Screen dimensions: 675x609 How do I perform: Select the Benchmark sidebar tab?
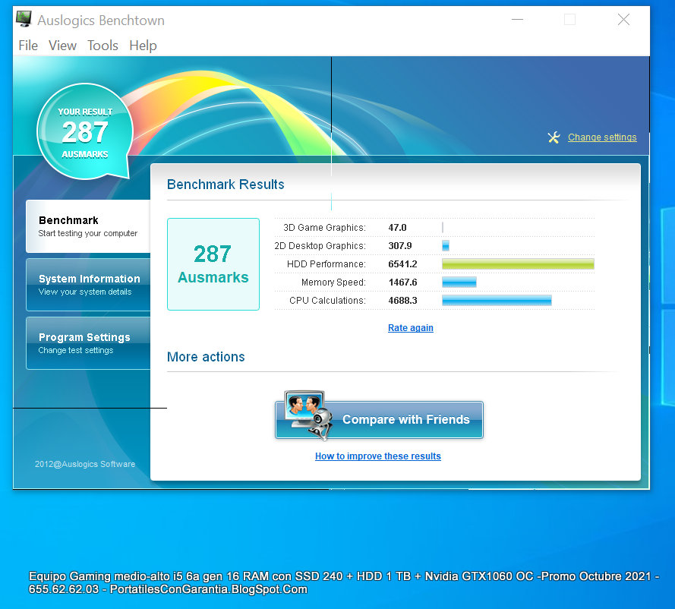(x=88, y=226)
